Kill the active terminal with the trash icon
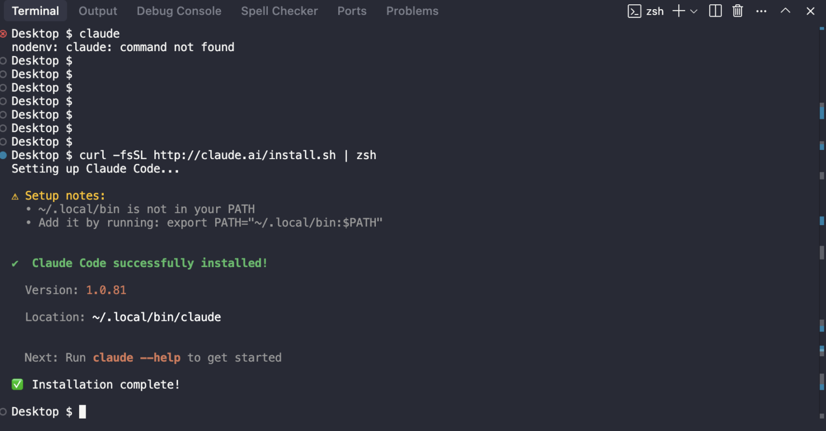The width and height of the screenshot is (826, 431). coord(737,11)
